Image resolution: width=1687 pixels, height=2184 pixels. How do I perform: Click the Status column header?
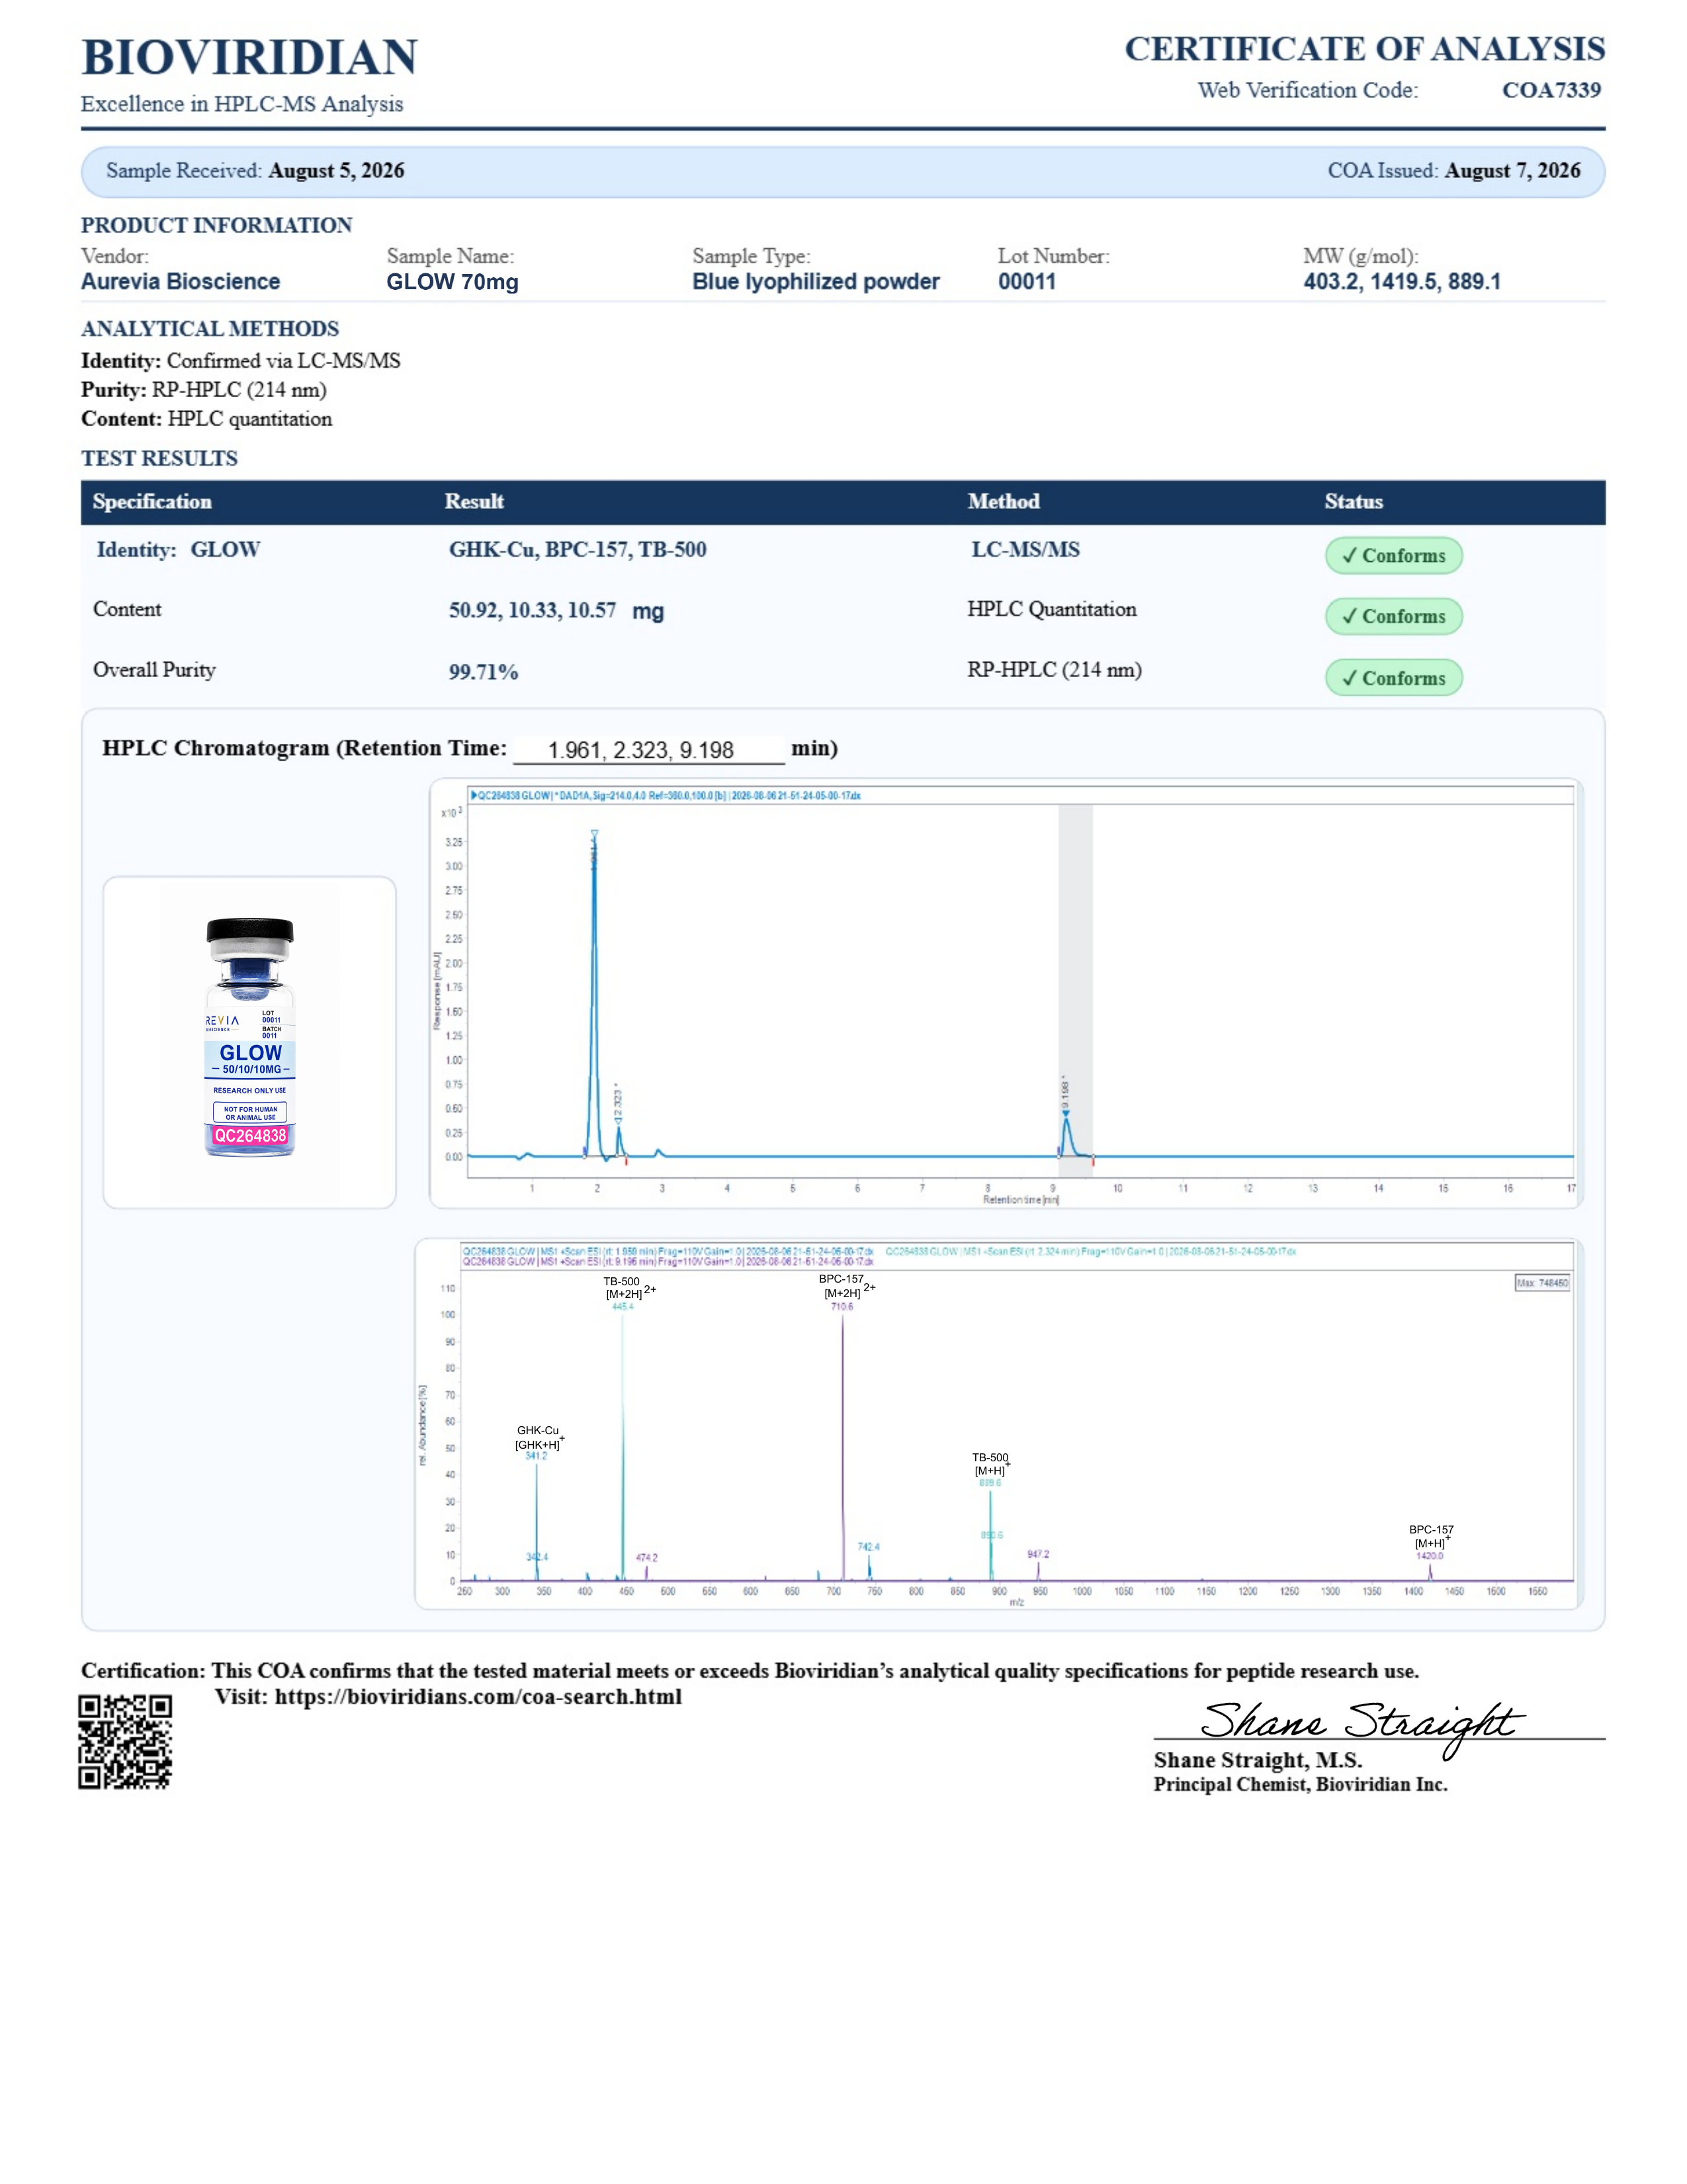point(1353,502)
